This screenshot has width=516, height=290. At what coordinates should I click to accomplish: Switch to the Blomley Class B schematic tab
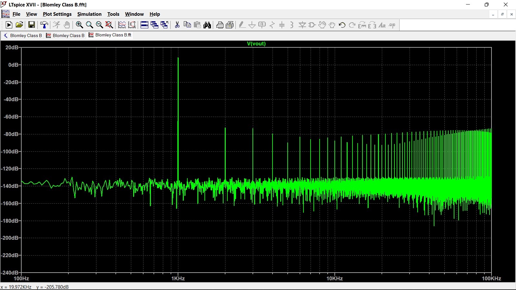point(23,35)
